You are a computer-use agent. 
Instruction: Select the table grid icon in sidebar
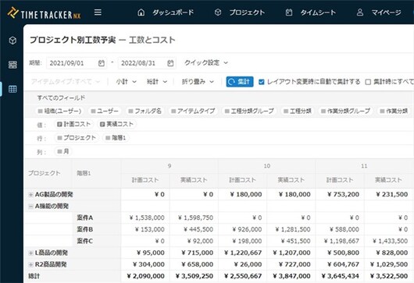(12, 89)
